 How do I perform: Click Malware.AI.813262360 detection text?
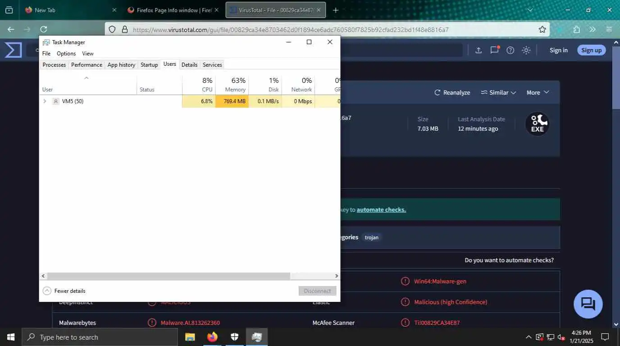(190, 323)
